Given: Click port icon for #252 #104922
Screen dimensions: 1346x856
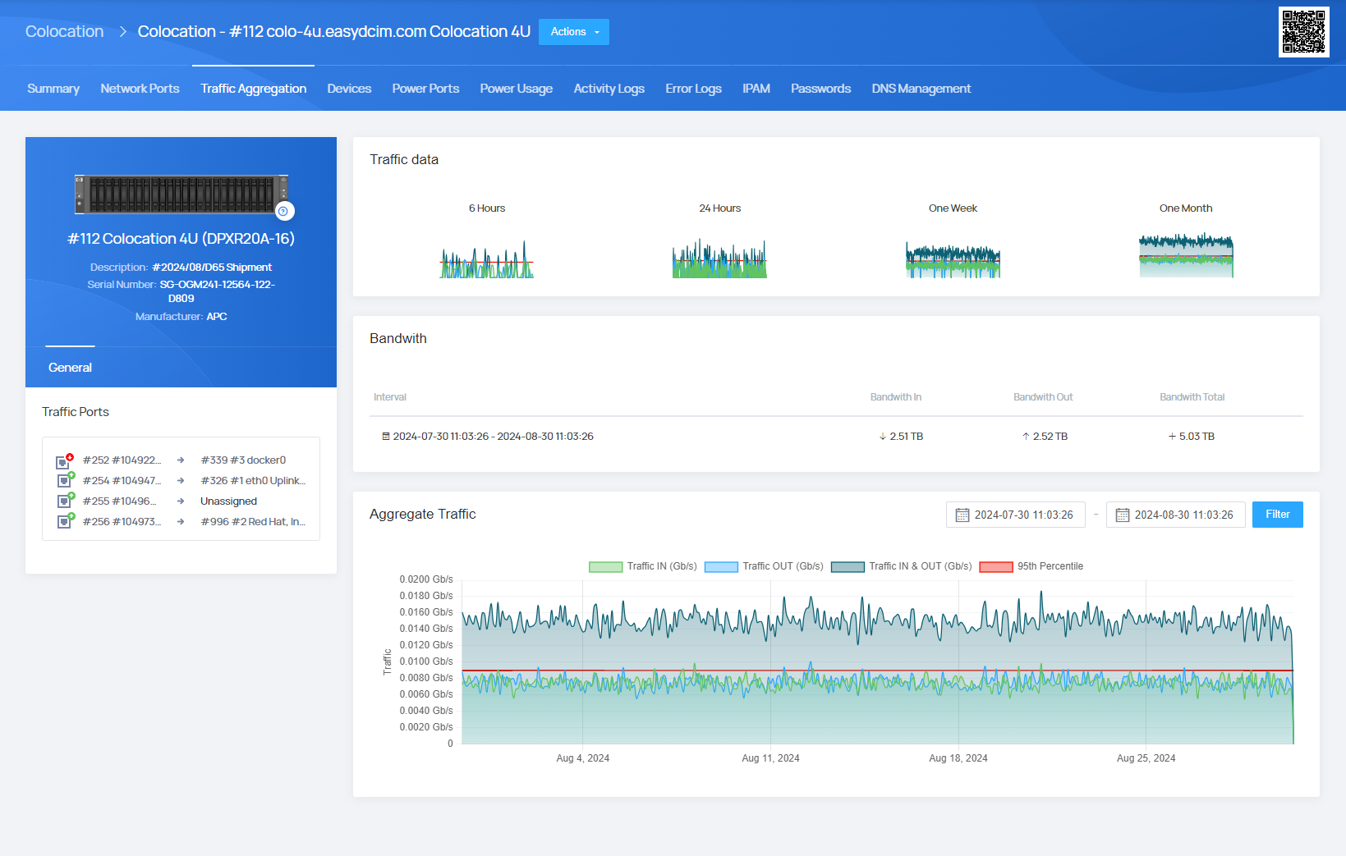Looking at the screenshot, I should 64,461.
